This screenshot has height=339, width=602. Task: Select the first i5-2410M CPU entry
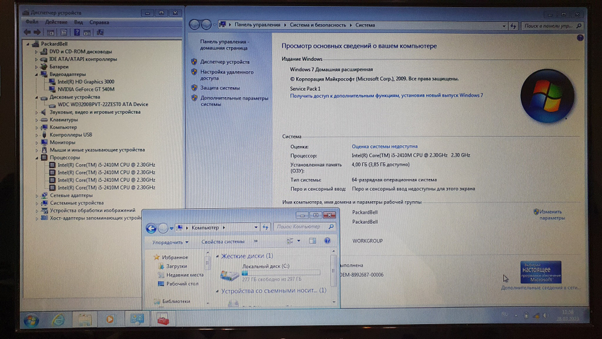[x=107, y=165]
